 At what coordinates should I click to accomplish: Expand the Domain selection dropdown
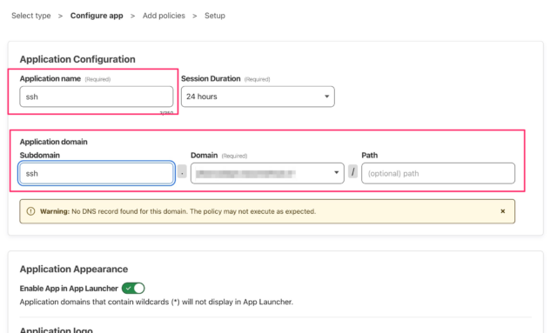click(267, 173)
